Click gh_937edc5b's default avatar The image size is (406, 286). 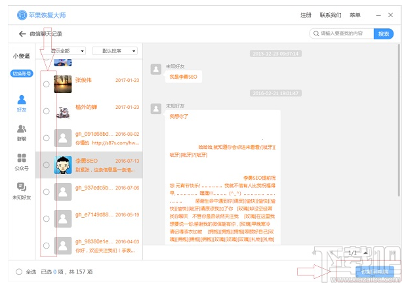[x=63, y=192]
